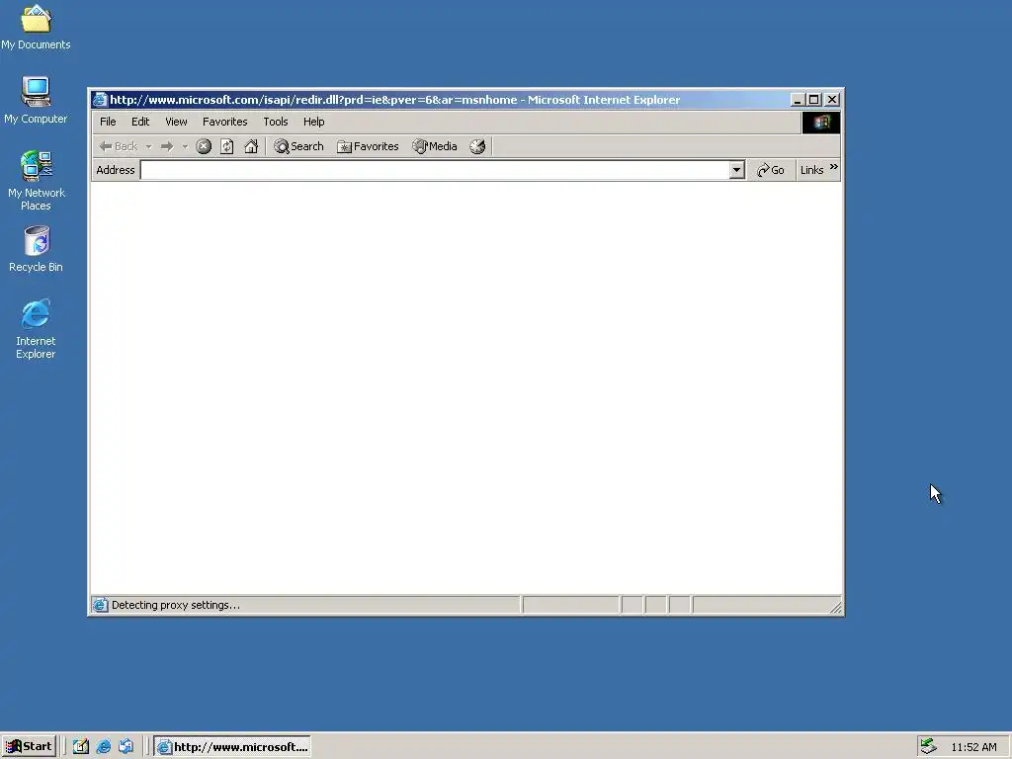This screenshot has width=1012, height=759.
Task: Open the Favorites menu
Action: (x=224, y=122)
